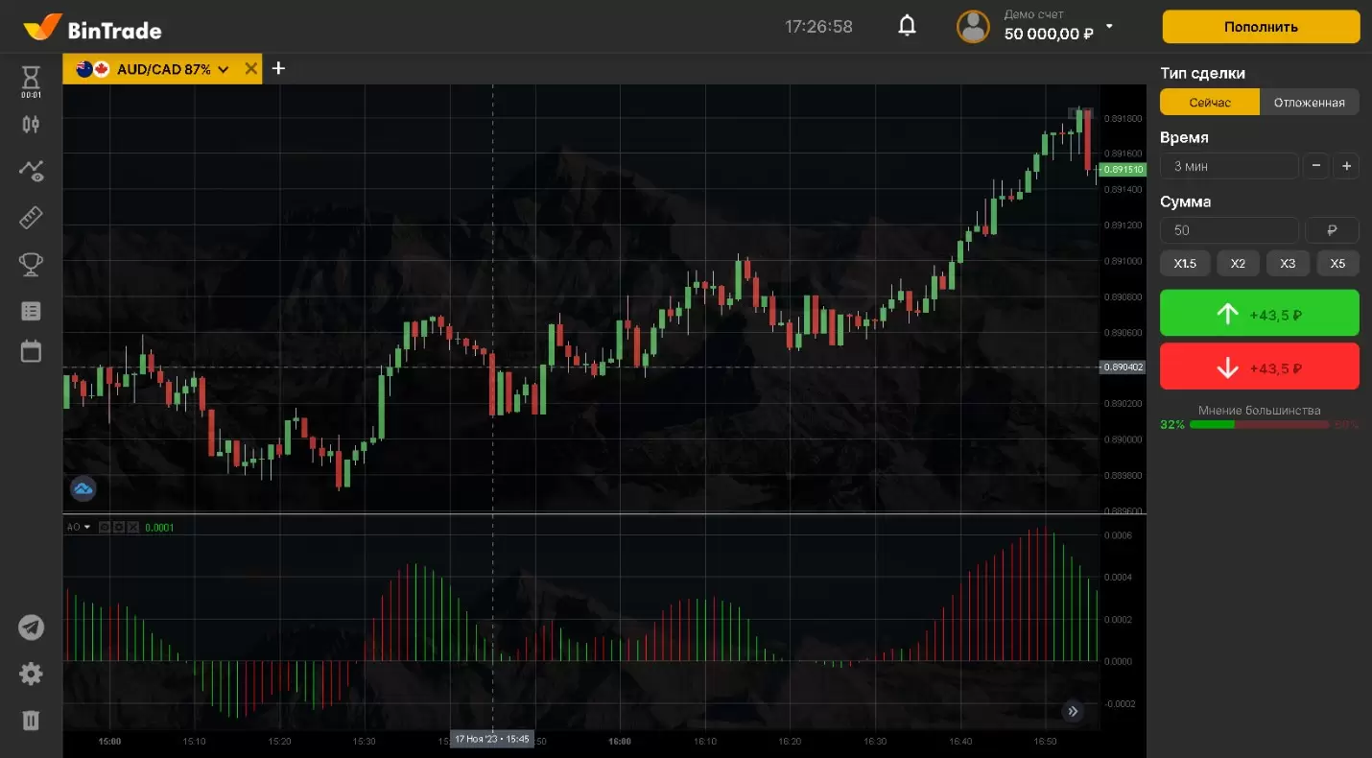
Task: Switch deal type to Отложенная
Action: point(1309,103)
